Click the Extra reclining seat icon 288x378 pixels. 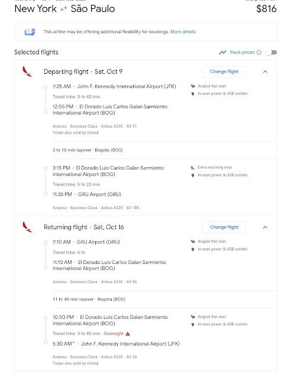(x=193, y=167)
